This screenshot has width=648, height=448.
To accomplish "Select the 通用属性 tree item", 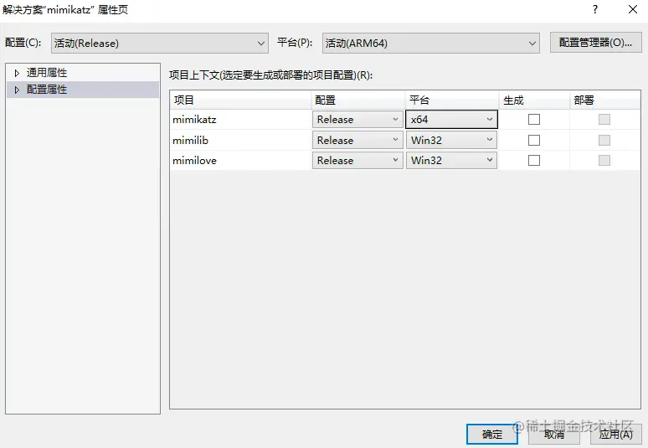I will coord(47,73).
